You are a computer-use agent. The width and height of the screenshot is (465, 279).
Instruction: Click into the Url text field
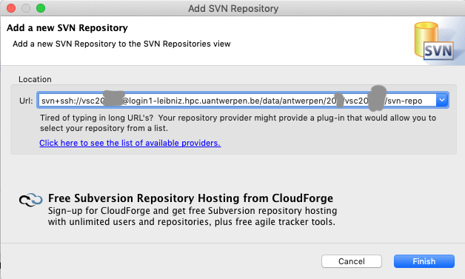click(237, 100)
